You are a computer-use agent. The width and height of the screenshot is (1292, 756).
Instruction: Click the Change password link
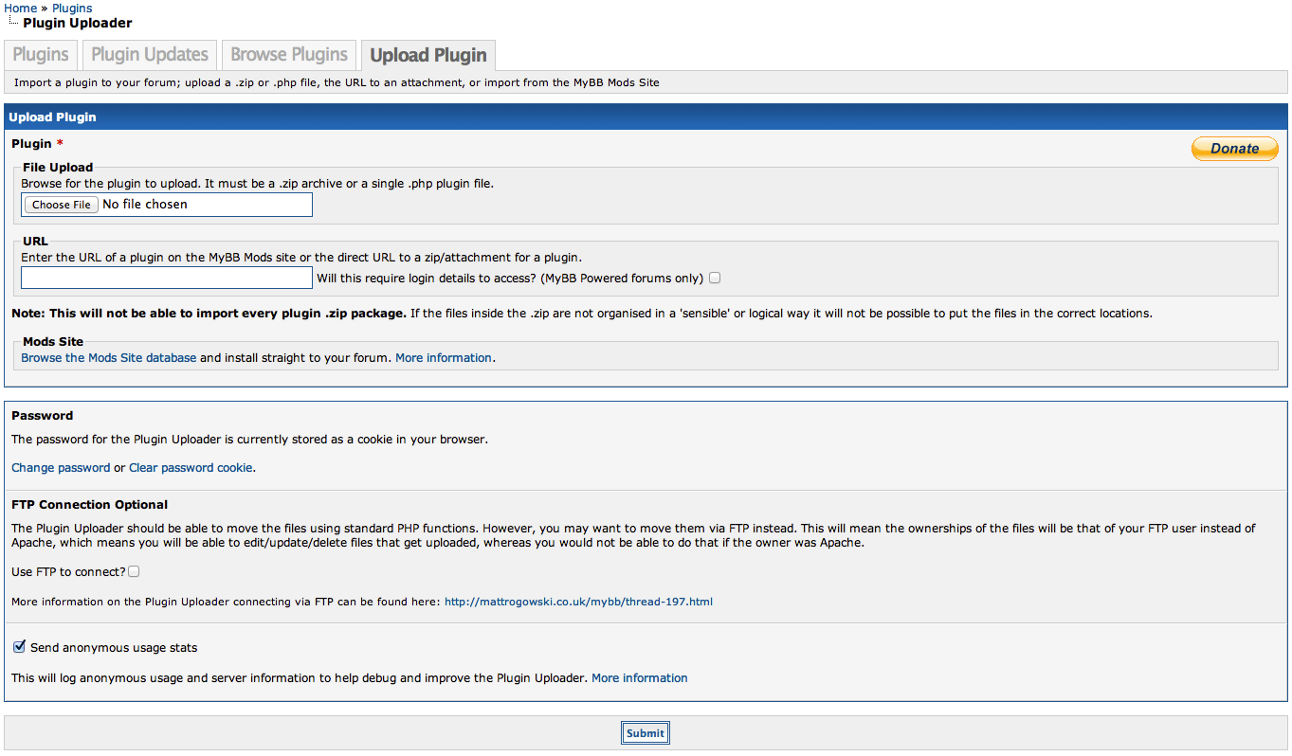61,468
